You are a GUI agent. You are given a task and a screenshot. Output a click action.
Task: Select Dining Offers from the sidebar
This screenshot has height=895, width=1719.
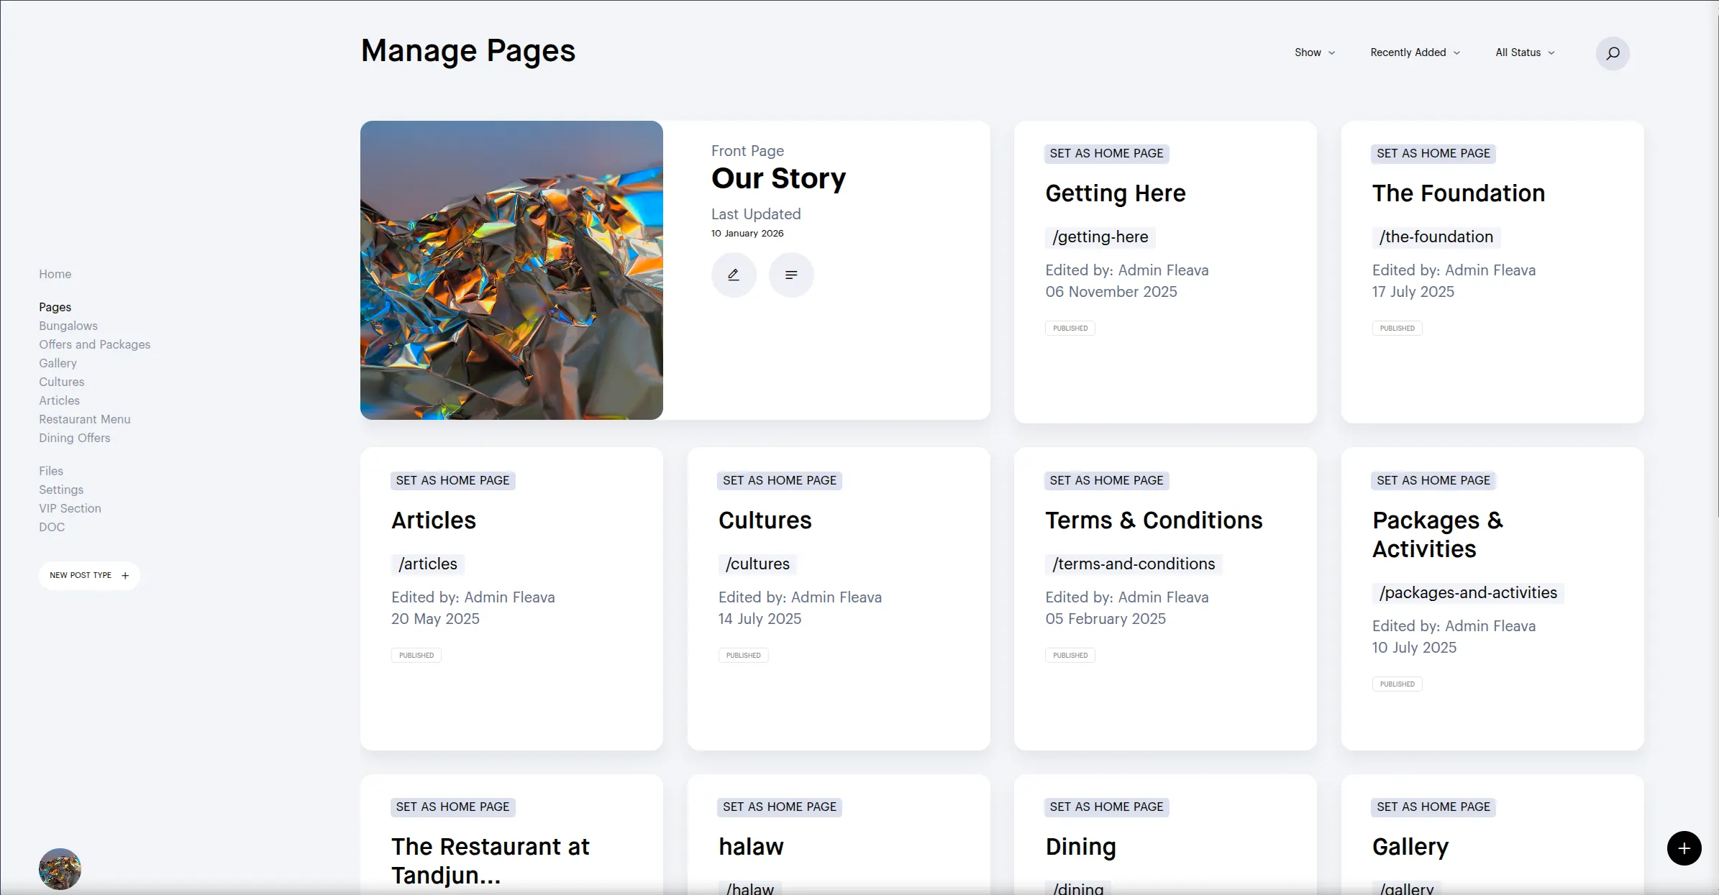[x=74, y=438]
